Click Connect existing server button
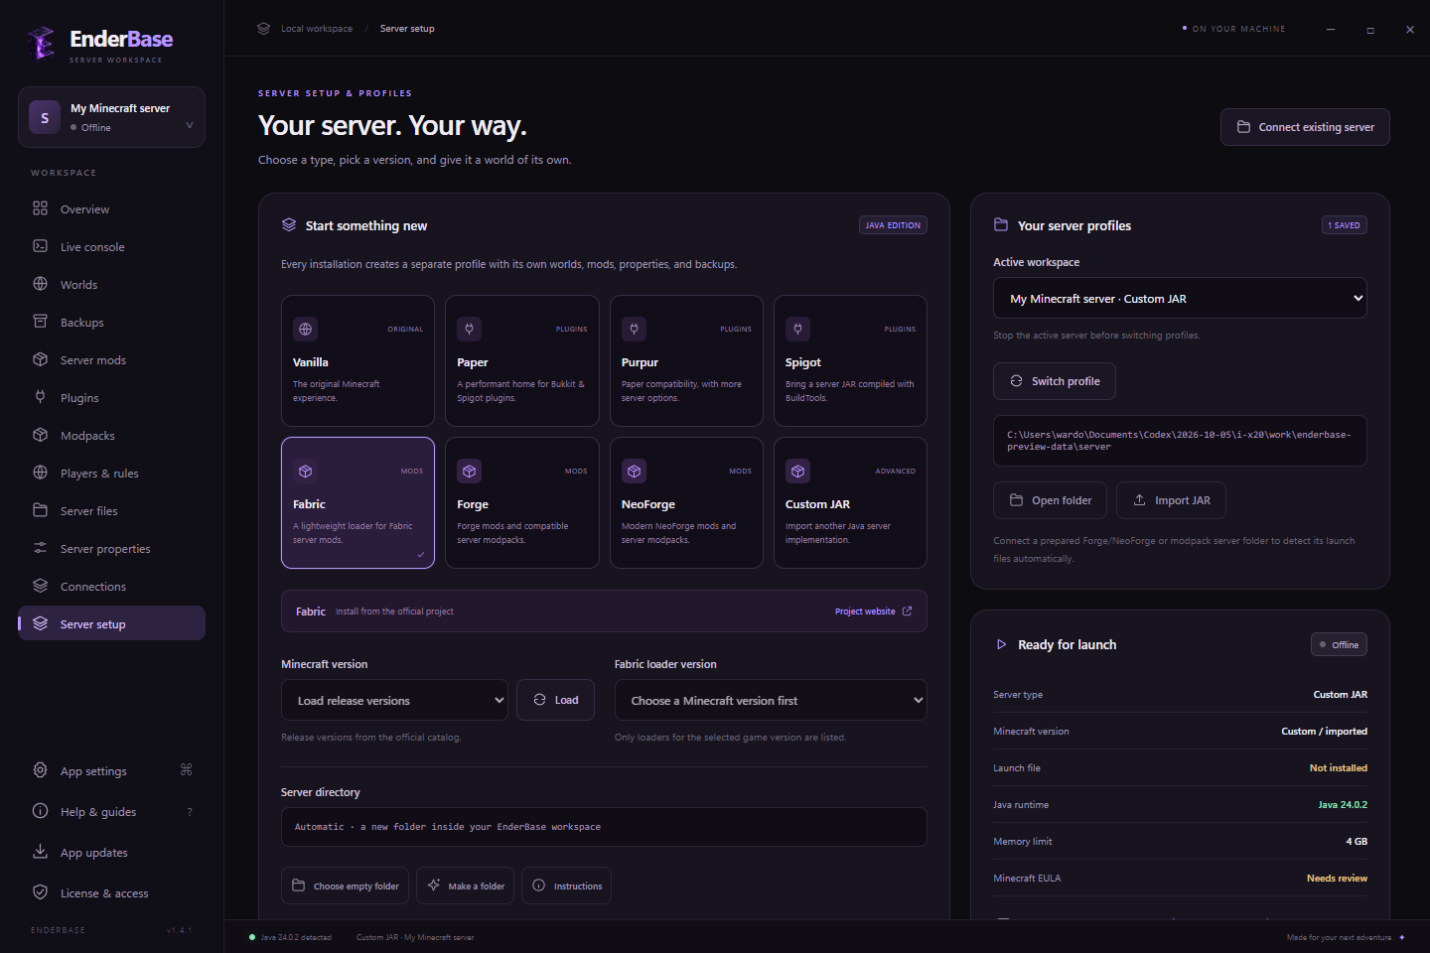 tap(1305, 127)
